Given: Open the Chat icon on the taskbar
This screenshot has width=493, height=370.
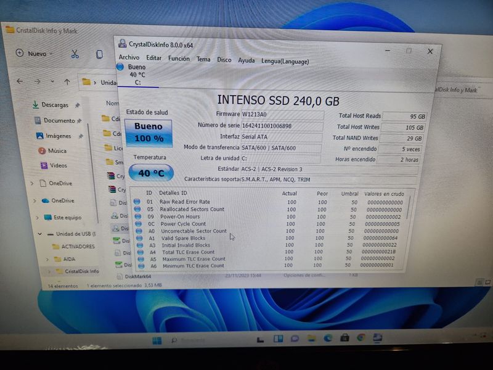Looking at the screenshot, I should pos(295,339).
